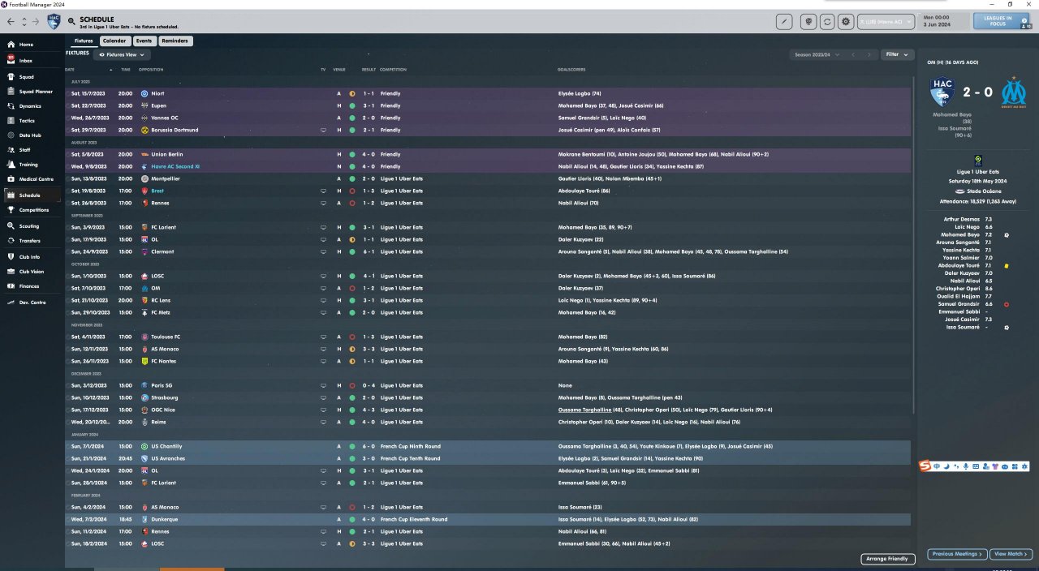Screen dimensions: 1039x571
Task: Click the date Mon 3 Jun 2024
Action: [942, 22]
